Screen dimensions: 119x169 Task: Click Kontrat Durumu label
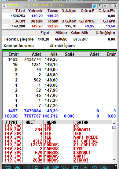coord(19,46)
